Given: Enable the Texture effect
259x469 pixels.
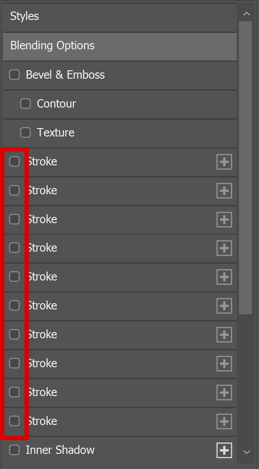Looking at the screenshot, I should pyautogui.click(x=25, y=132).
